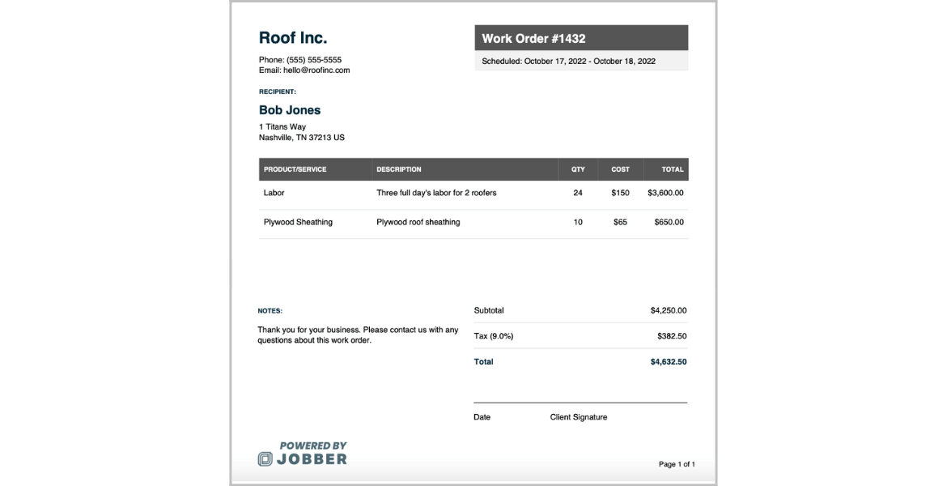Select the recipient name Bob Jones
This screenshot has width=947, height=486.
pos(290,110)
